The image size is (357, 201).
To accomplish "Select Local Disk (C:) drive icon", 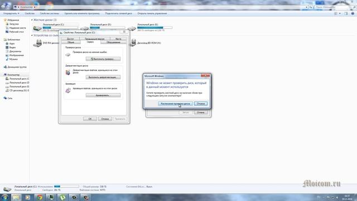I will [37, 28].
